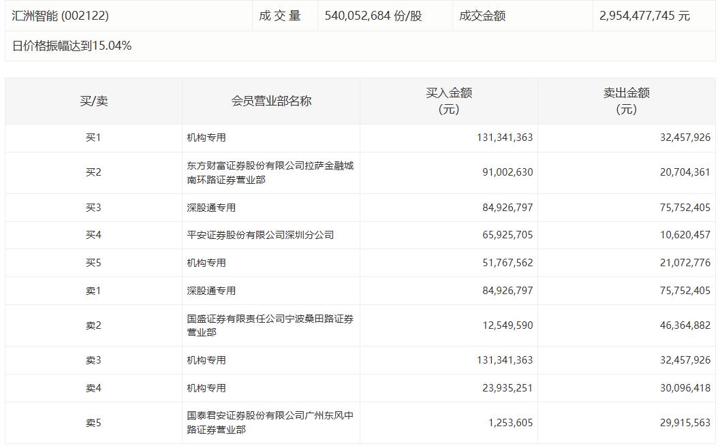720x448 pixels.
Task: Click the 买/卖 column header
Action: coord(94,101)
